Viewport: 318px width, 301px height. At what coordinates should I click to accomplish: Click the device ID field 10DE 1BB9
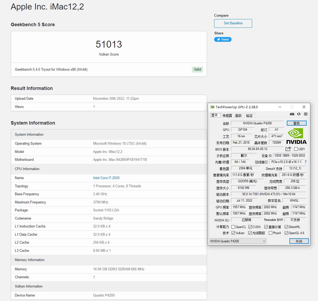tap(289, 156)
